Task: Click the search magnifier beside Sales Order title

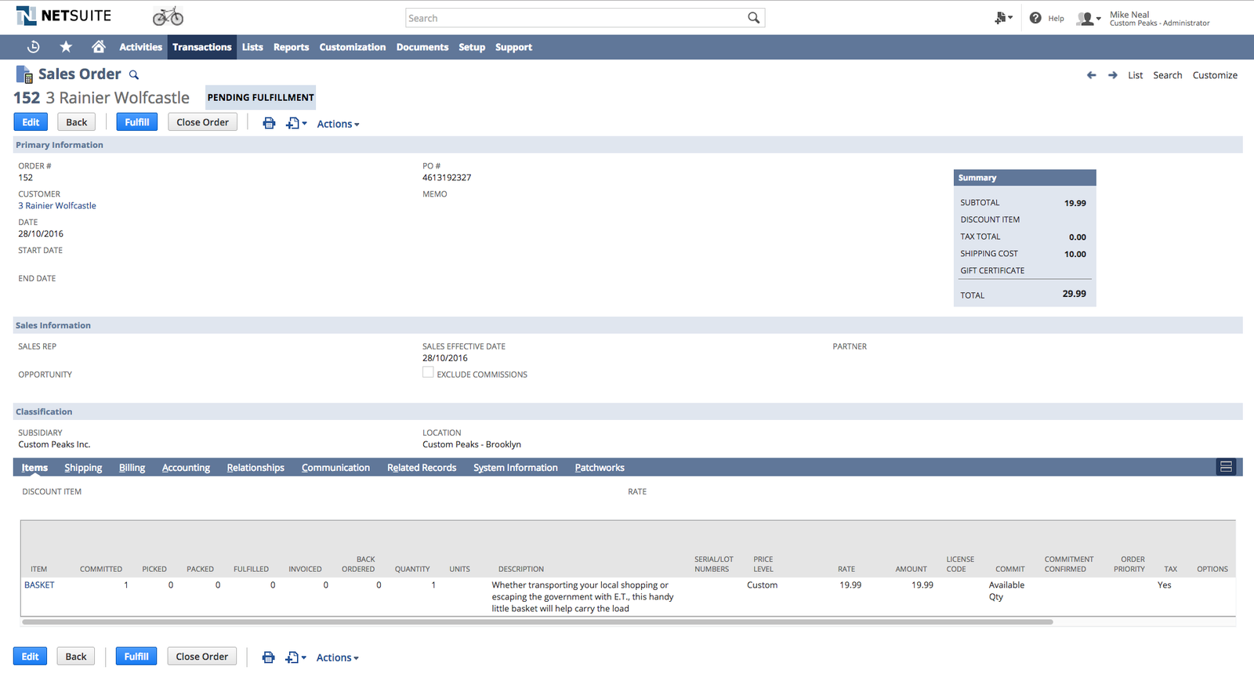Action: pyautogui.click(x=134, y=75)
